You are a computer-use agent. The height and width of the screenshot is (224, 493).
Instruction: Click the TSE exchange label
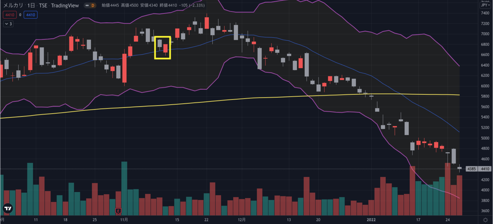[44, 5]
